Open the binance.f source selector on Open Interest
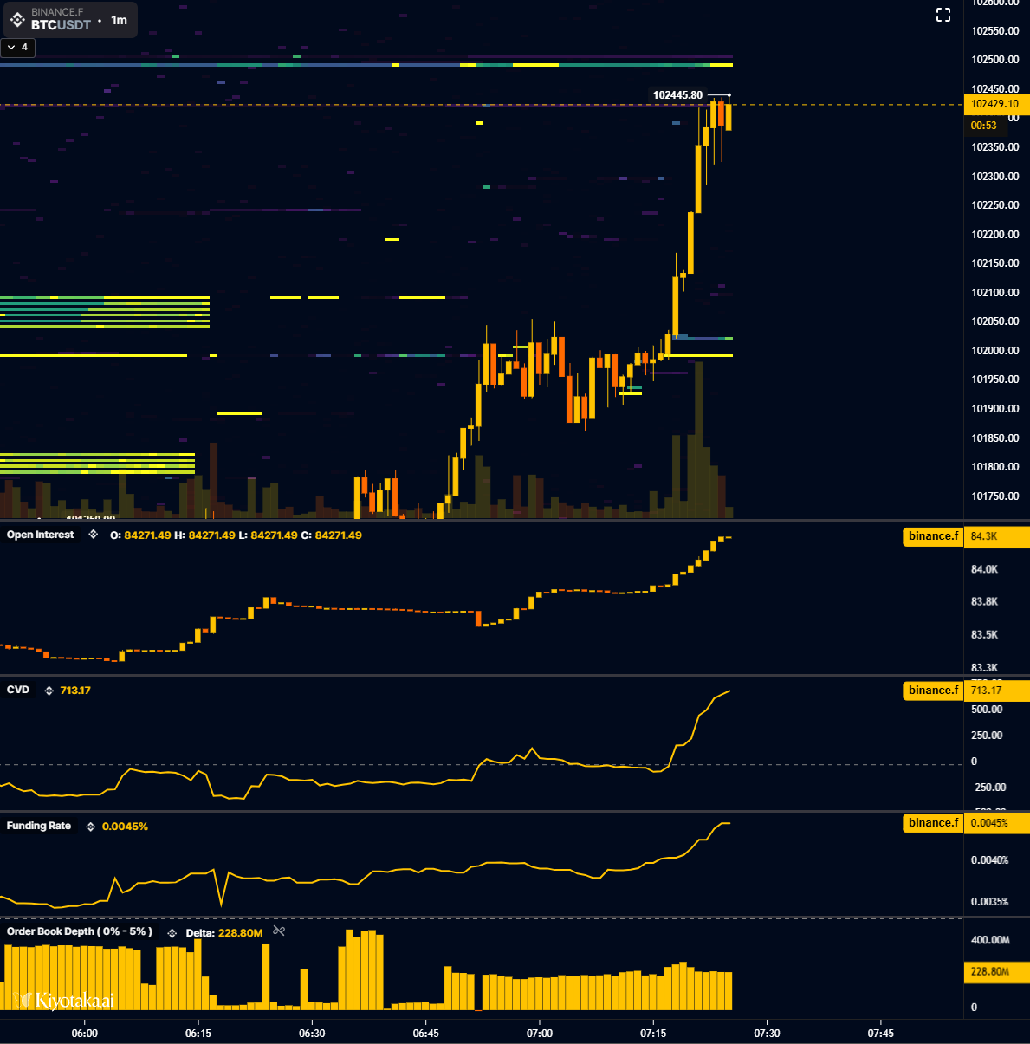The image size is (1030, 1044). (x=933, y=536)
